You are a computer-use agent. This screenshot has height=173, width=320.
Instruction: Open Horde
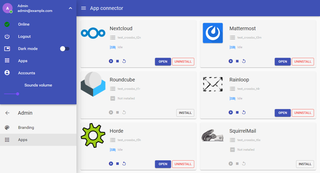coord(163,164)
